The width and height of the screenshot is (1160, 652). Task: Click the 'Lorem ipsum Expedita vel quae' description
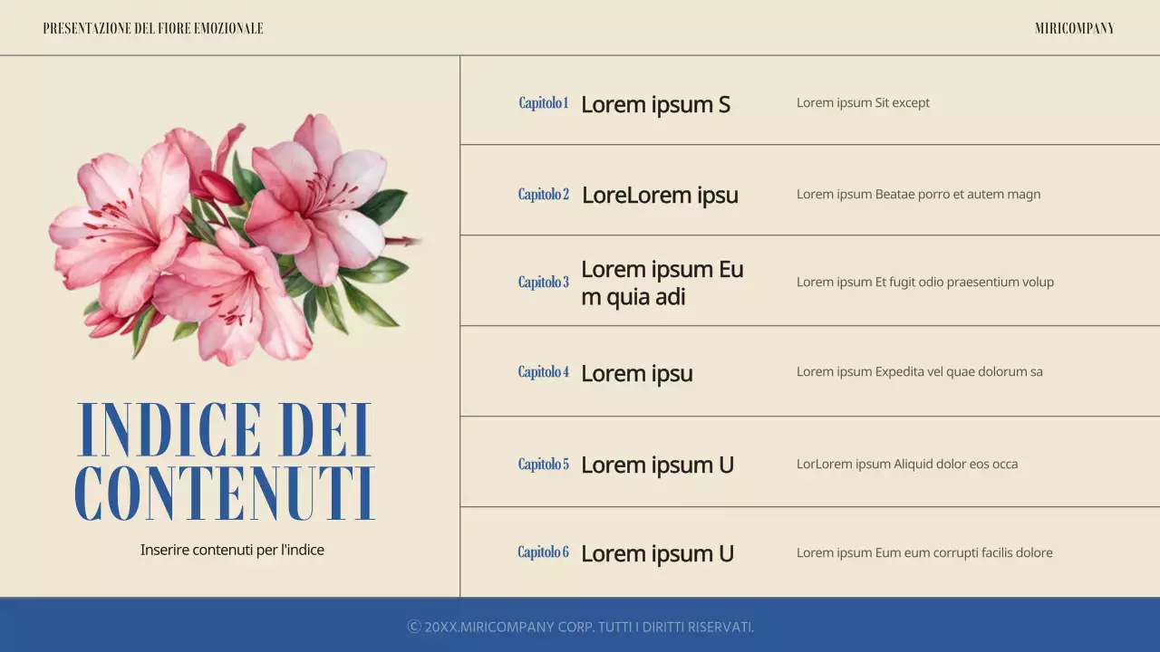tap(919, 371)
